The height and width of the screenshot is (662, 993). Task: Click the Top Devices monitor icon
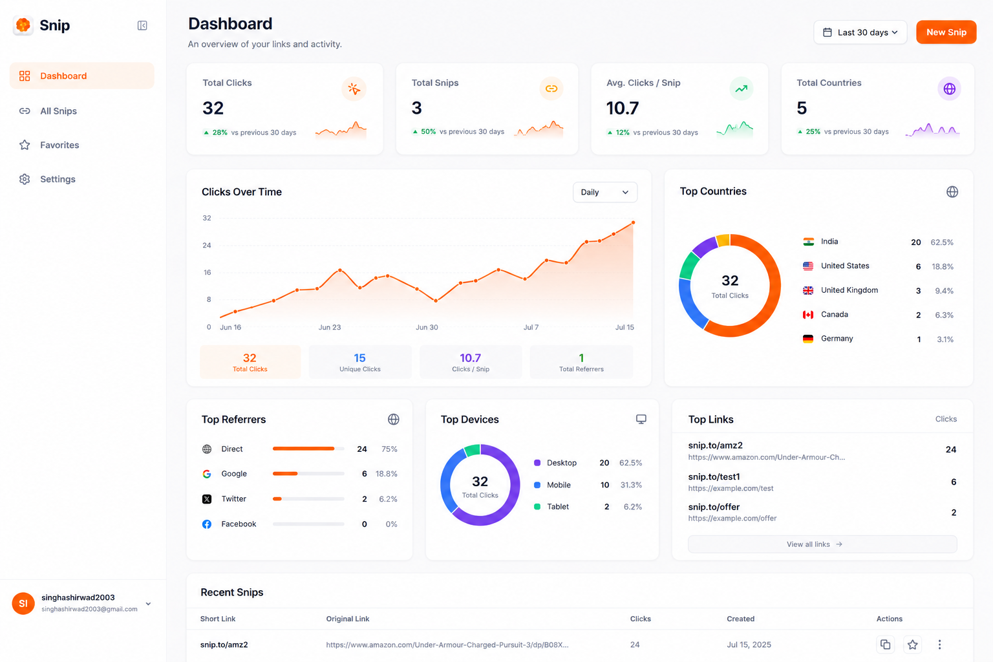(x=641, y=420)
